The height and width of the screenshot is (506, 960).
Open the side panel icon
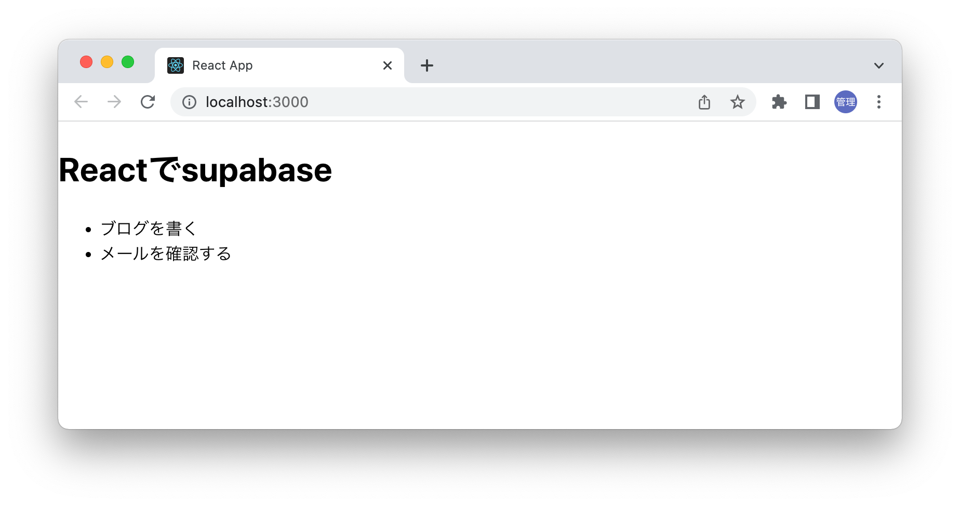pyautogui.click(x=811, y=102)
